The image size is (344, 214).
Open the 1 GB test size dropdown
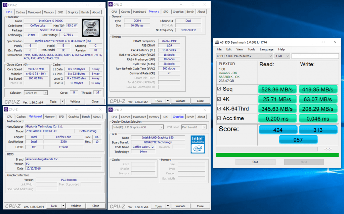pyautogui.click(x=282, y=56)
